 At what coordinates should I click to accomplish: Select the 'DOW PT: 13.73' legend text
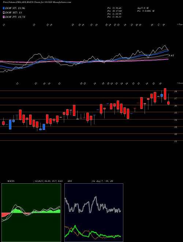click(x=15, y=17)
